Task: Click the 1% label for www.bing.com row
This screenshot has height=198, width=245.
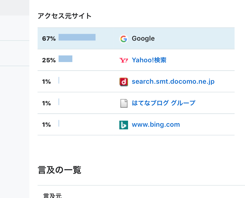Action: 47,124
